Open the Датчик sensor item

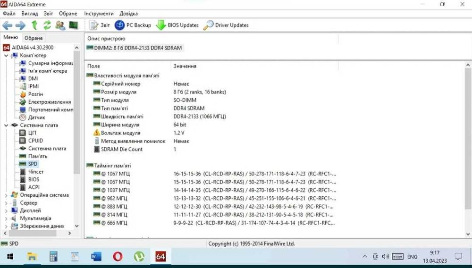point(32,117)
